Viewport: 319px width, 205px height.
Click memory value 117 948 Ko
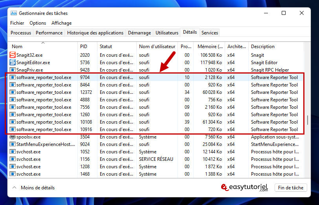pos(211,63)
